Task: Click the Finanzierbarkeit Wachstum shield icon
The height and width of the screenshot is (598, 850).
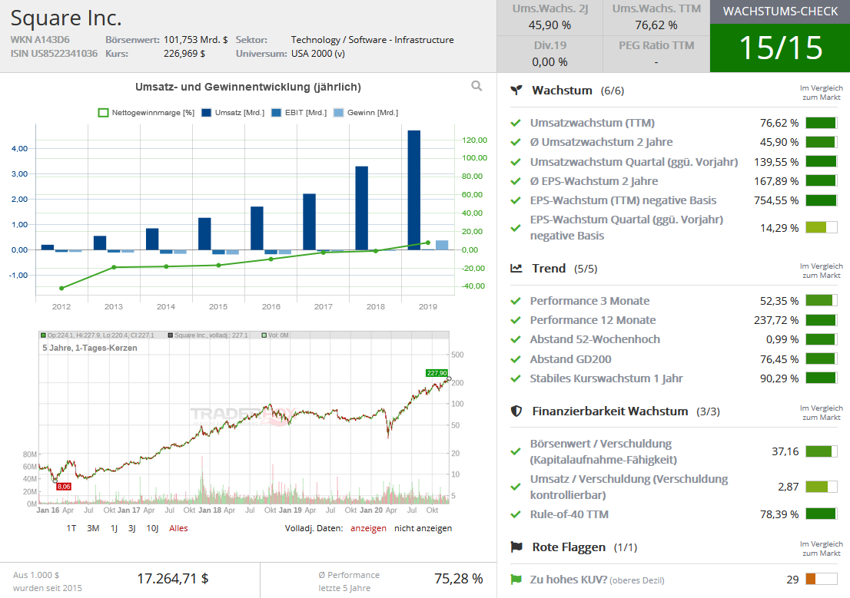Action: point(516,411)
